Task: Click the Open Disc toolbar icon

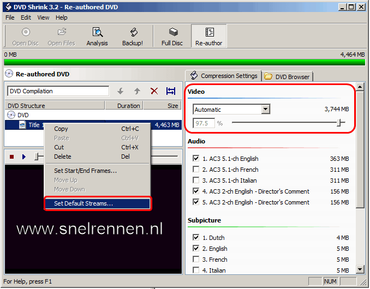Action: [x=26, y=32]
